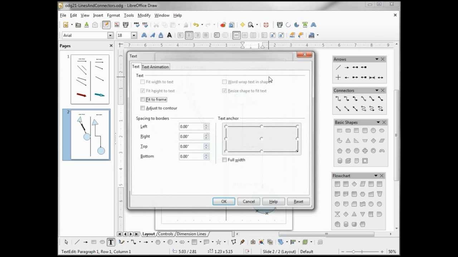458x257 pixels.
Task: Open the undo history dropdown arrow
Action: coord(202,25)
